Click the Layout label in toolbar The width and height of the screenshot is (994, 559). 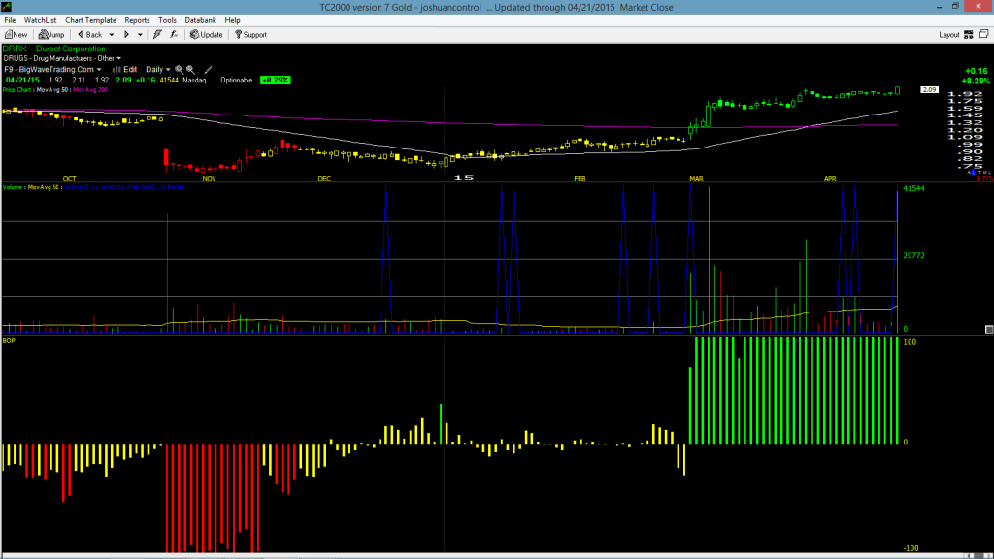point(948,35)
